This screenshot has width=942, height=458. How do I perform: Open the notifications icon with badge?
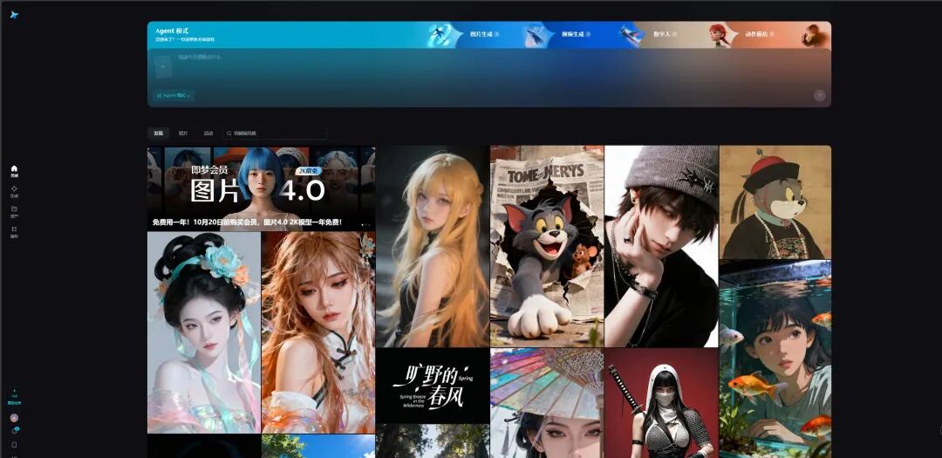pyautogui.click(x=14, y=431)
